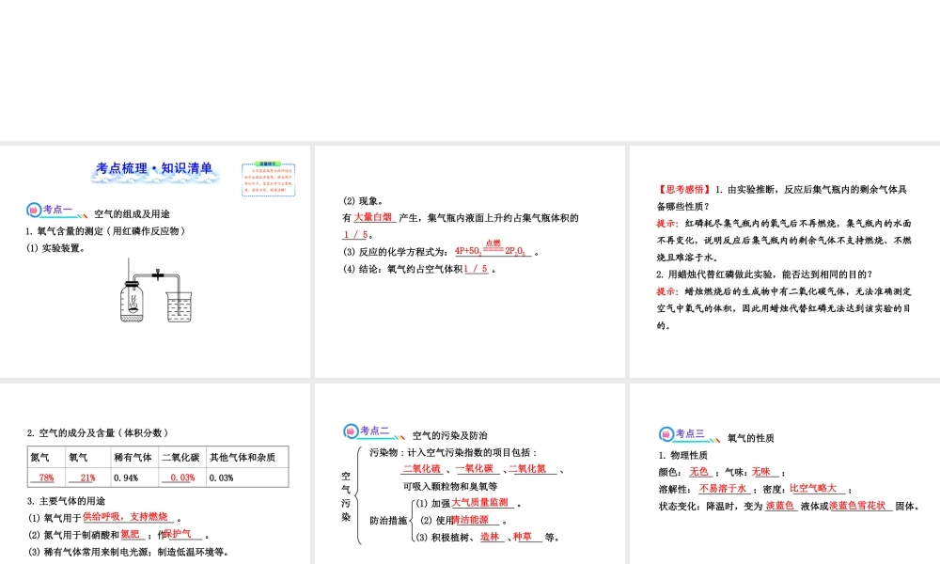
Task: Click the label 防治措施
Action: click(x=388, y=520)
